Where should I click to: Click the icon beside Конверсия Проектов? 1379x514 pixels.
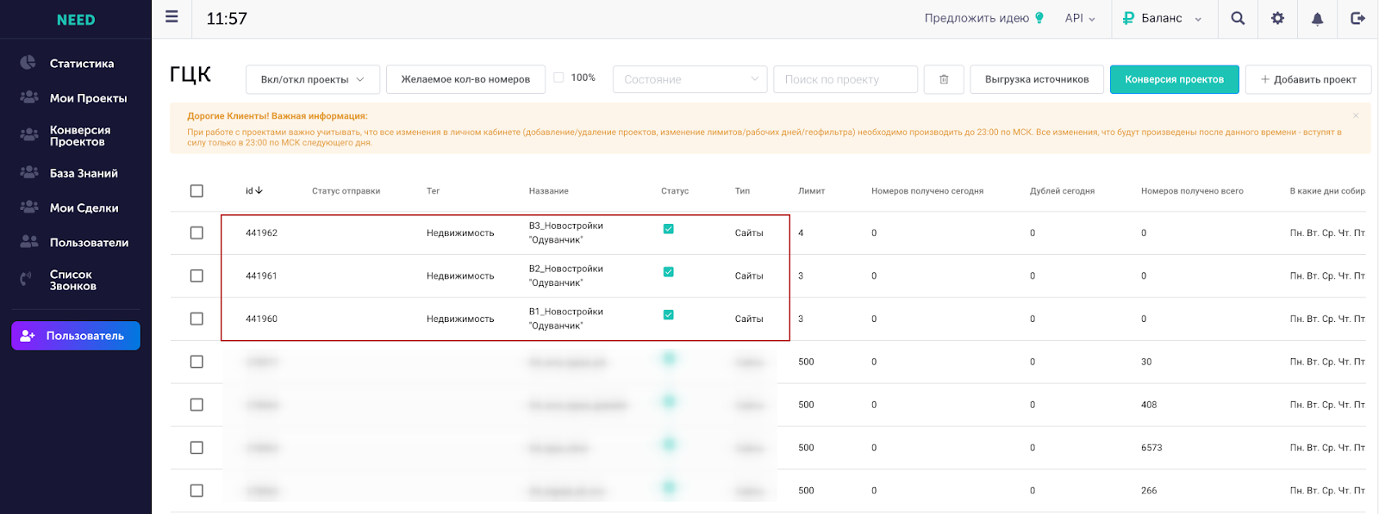tap(29, 134)
